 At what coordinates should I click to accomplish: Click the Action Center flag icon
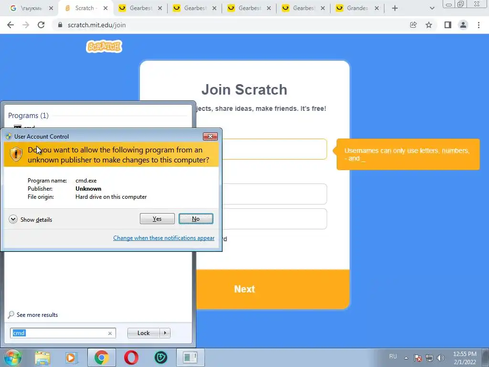coord(418,358)
